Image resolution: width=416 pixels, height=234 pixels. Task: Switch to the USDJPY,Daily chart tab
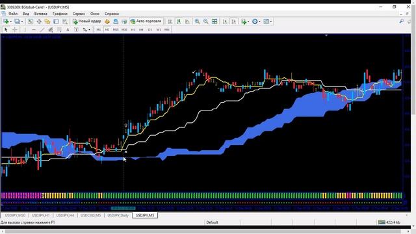[118, 215]
